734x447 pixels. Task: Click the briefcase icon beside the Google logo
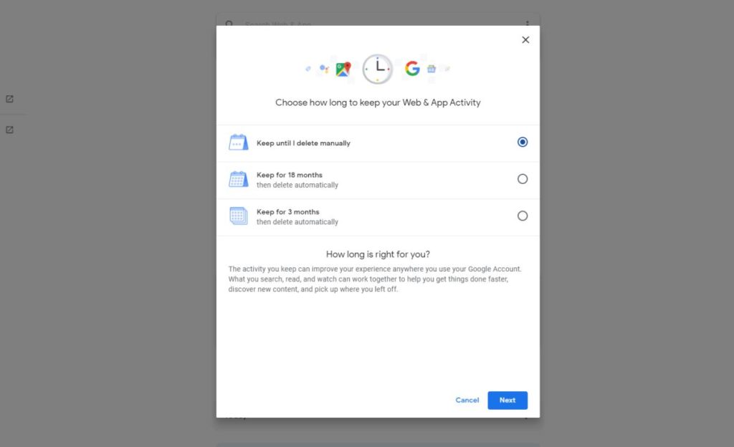(432, 69)
